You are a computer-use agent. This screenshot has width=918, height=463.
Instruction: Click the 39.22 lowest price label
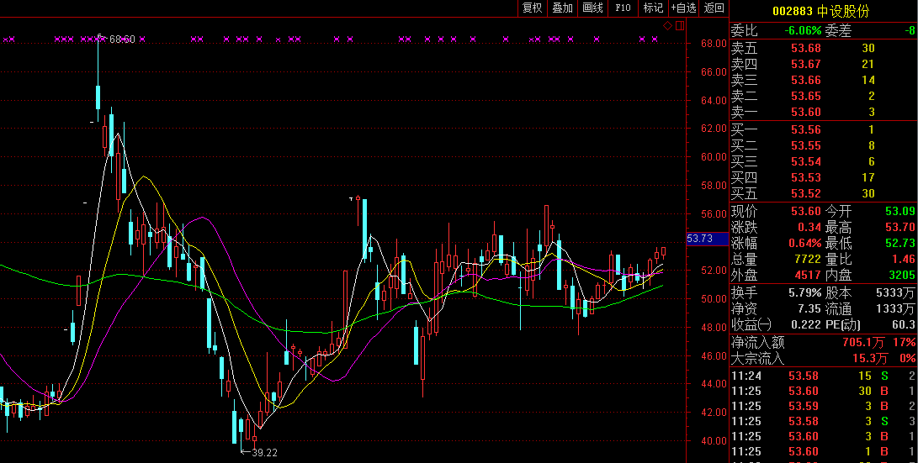[263, 452]
